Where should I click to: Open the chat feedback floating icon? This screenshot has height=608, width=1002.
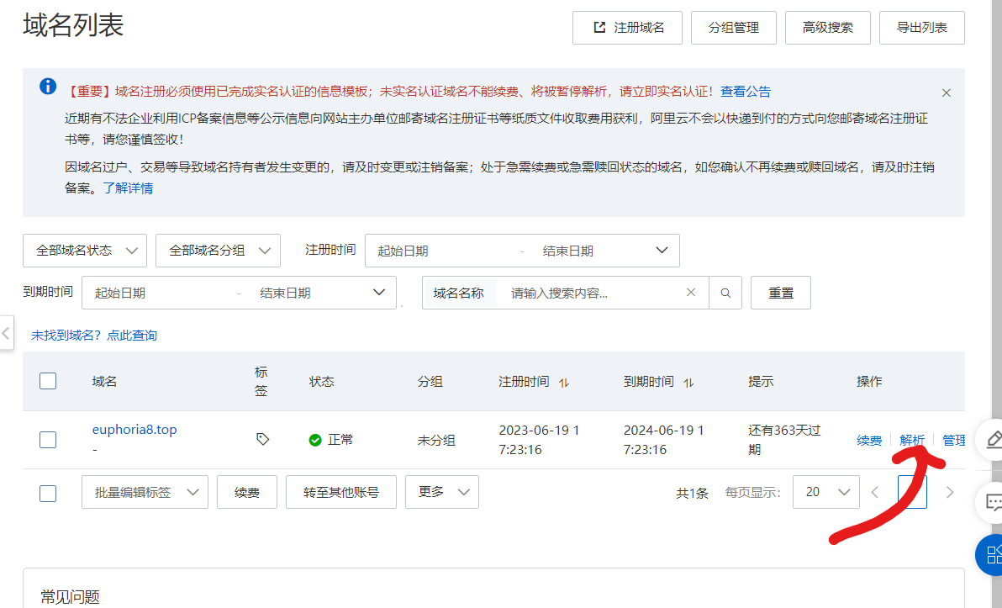click(x=994, y=503)
